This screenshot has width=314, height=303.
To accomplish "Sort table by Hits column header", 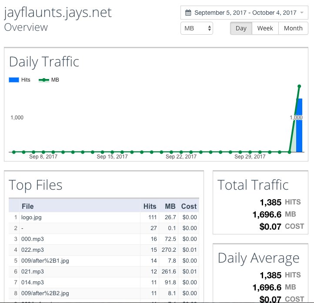I will point(150,206).
